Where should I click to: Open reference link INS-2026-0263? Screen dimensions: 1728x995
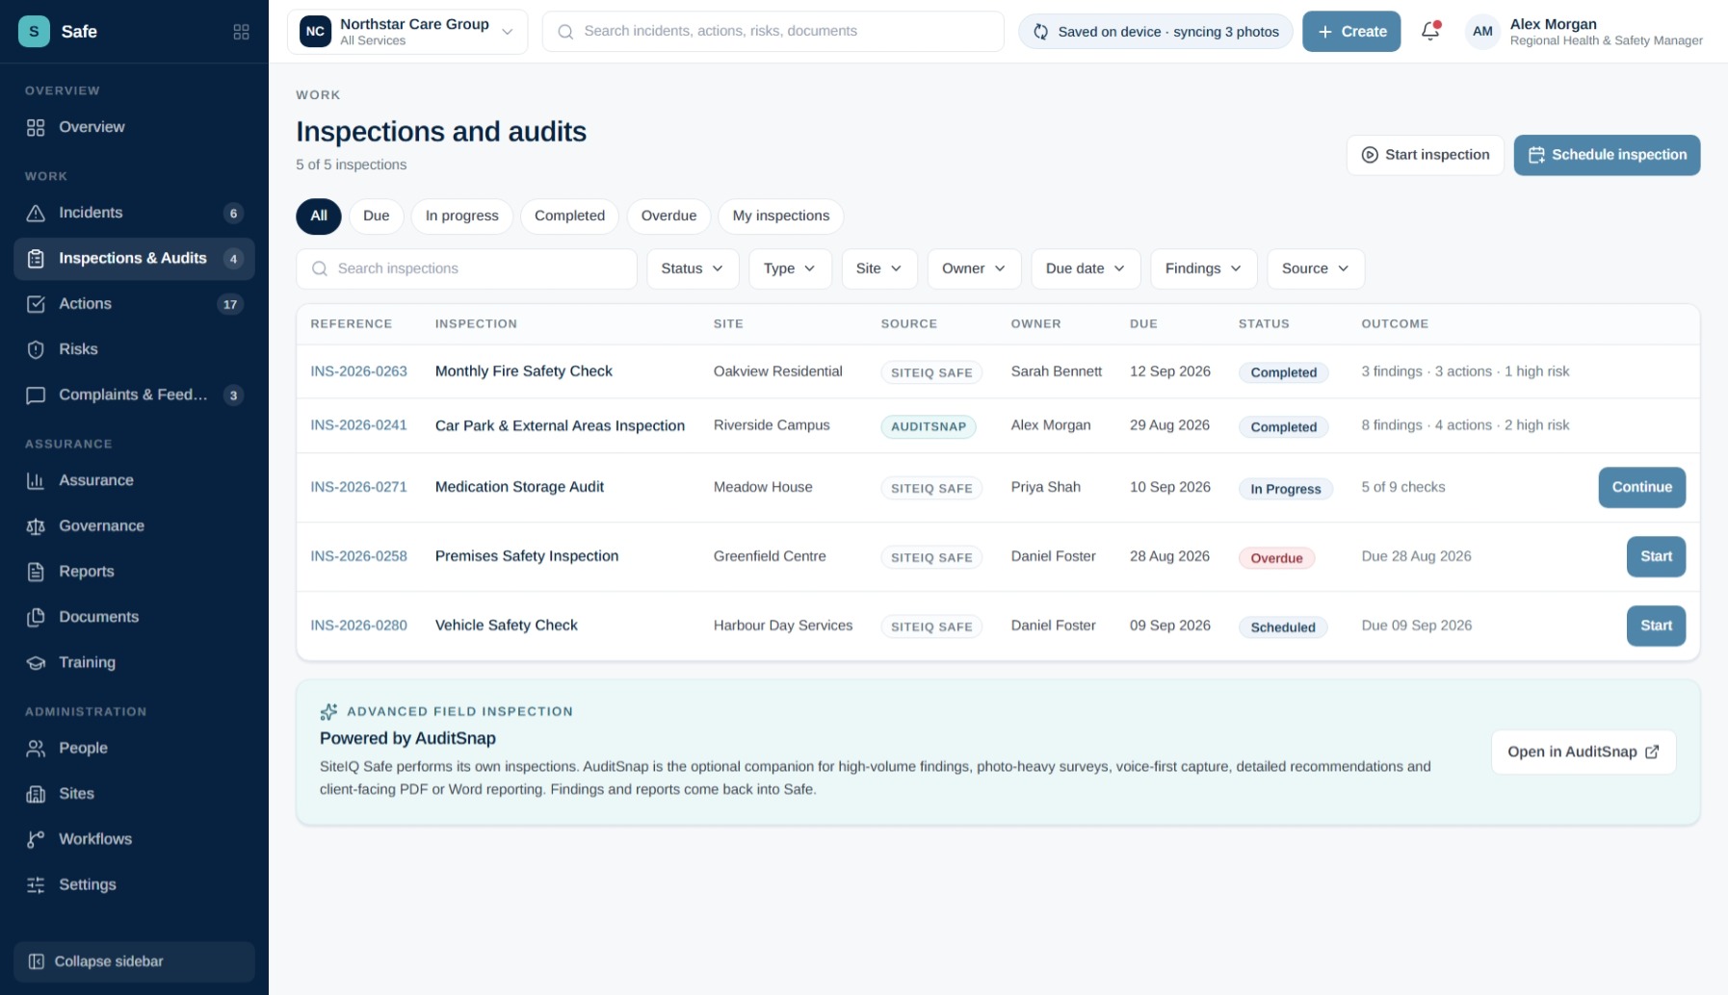coord(358,371)
